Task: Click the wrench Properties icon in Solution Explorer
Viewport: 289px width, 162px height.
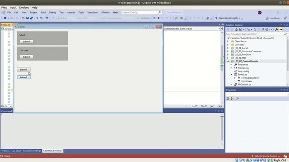Action: 276,29
